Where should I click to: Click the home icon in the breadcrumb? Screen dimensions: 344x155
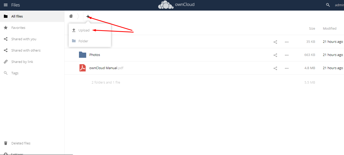point(71,16)
